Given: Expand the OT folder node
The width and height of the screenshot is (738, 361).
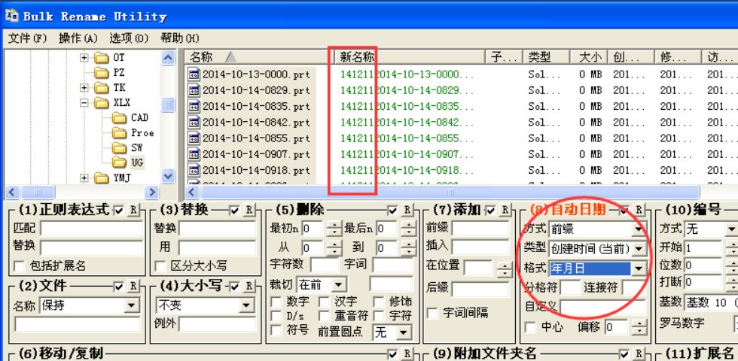Looking at the screenshot, I should pos(84,58).
